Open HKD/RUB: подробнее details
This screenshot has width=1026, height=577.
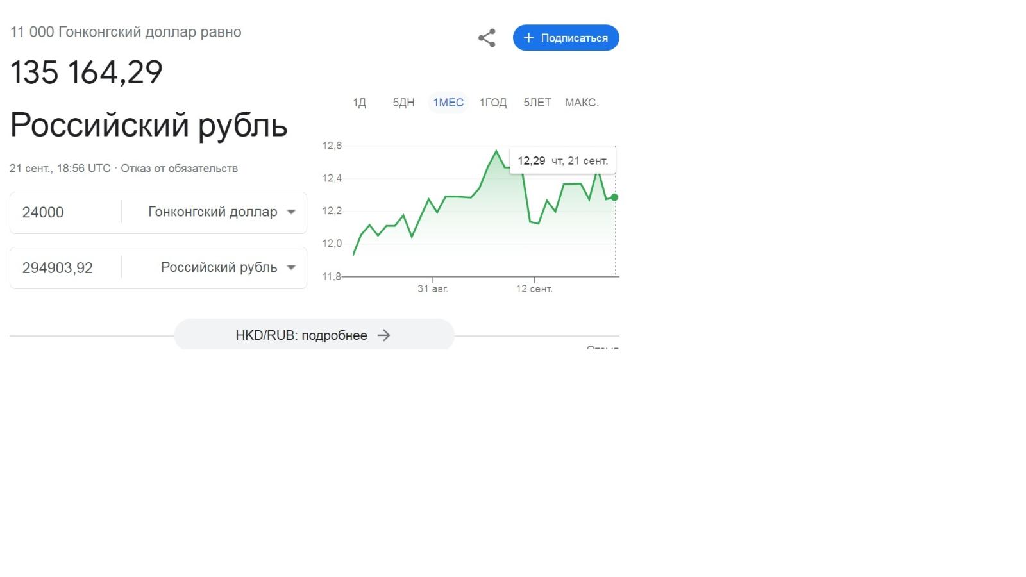pos(301,335)
